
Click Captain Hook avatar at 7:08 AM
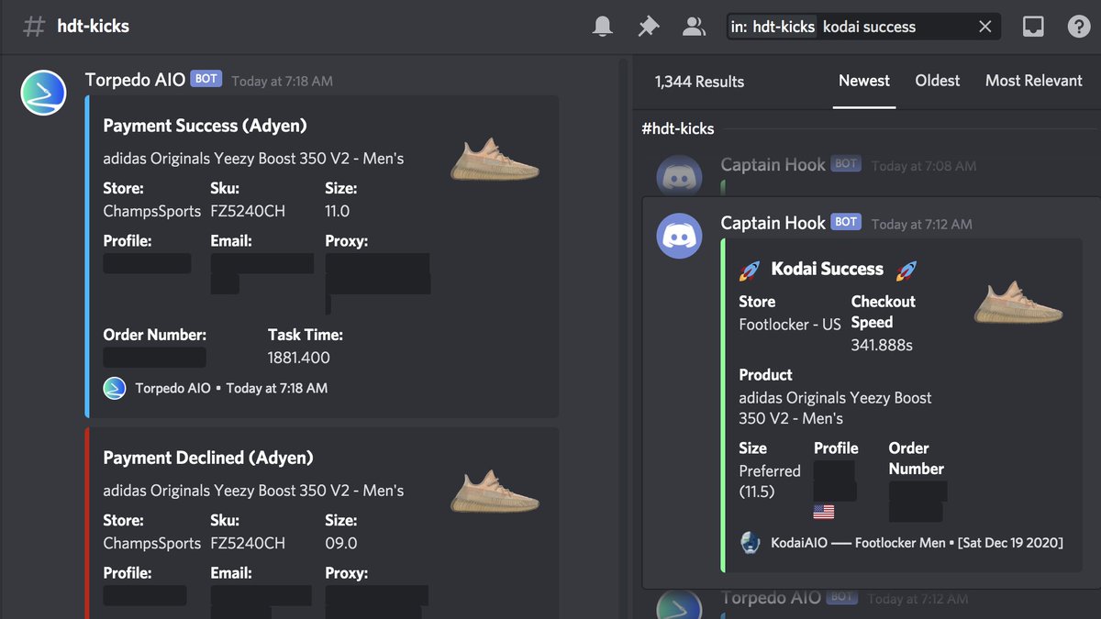pyautogui.click(x=680, y=174)
